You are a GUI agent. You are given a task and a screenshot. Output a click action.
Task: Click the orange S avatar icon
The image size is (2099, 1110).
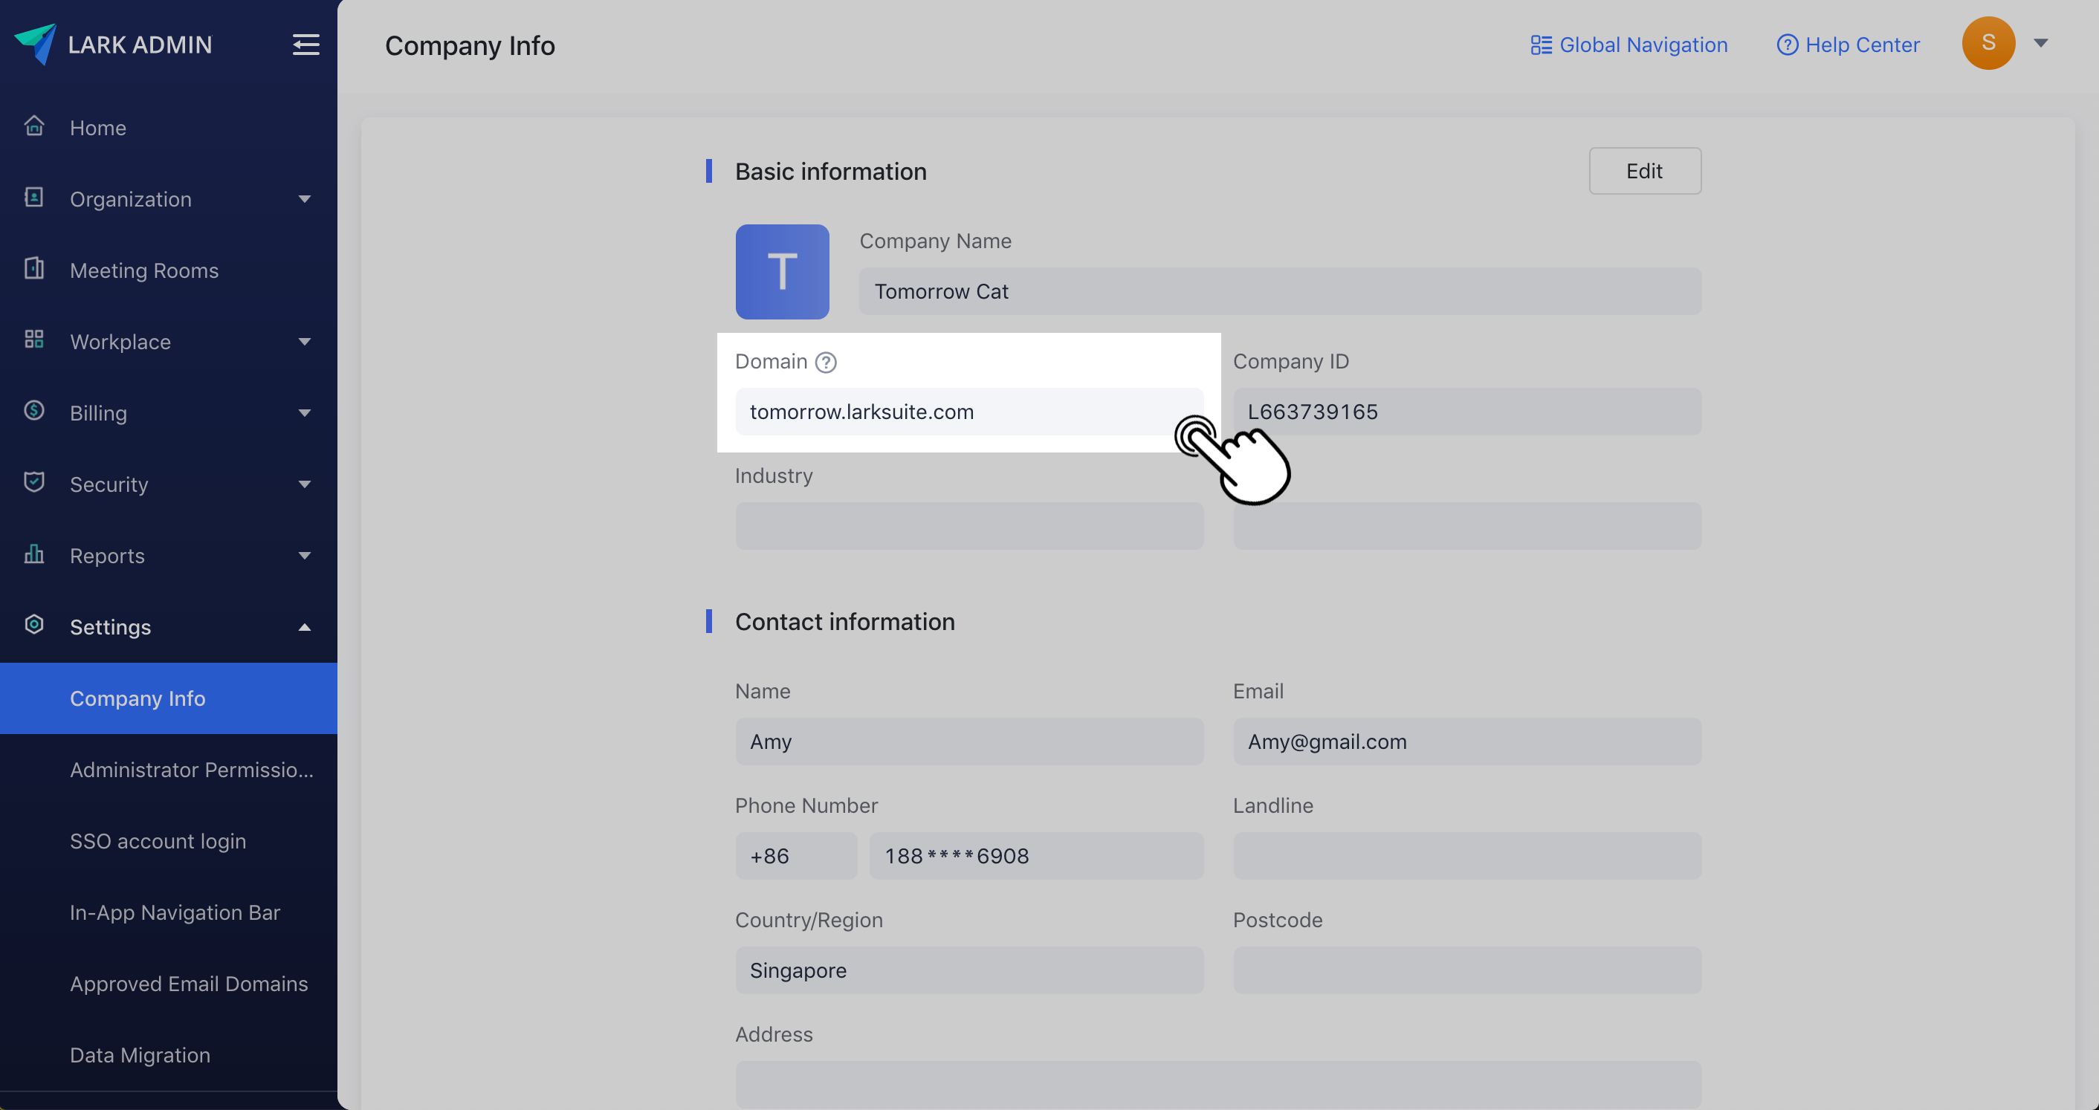tap(1988, 43)
